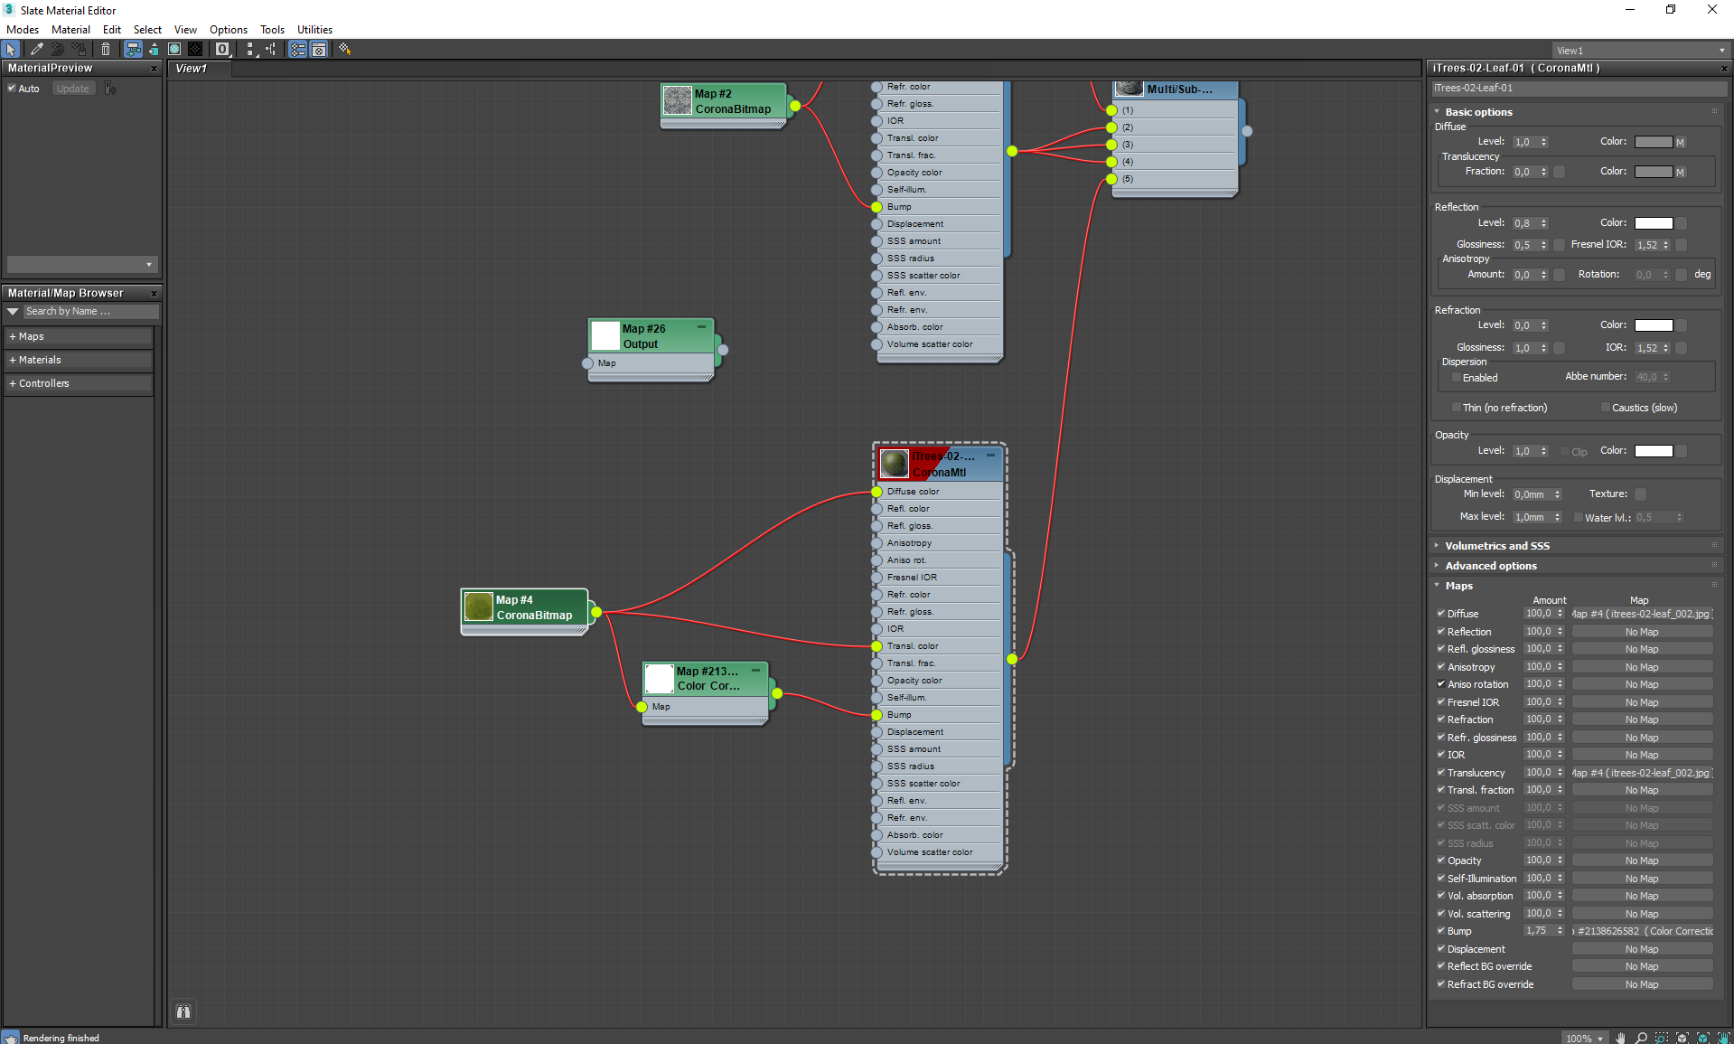The width and height of the screenshot is (1734, 1044).
Task: Open the Material menu
Action: 70,30
